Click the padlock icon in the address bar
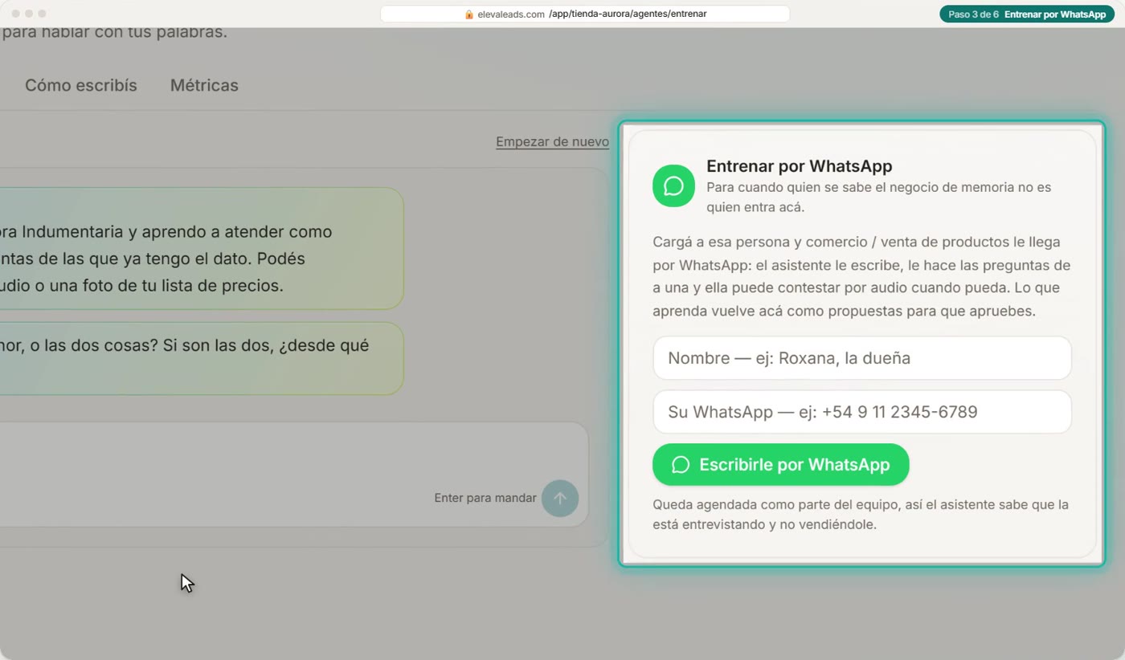This screenshot has width=1125, height=660. [x=469, y=14]
